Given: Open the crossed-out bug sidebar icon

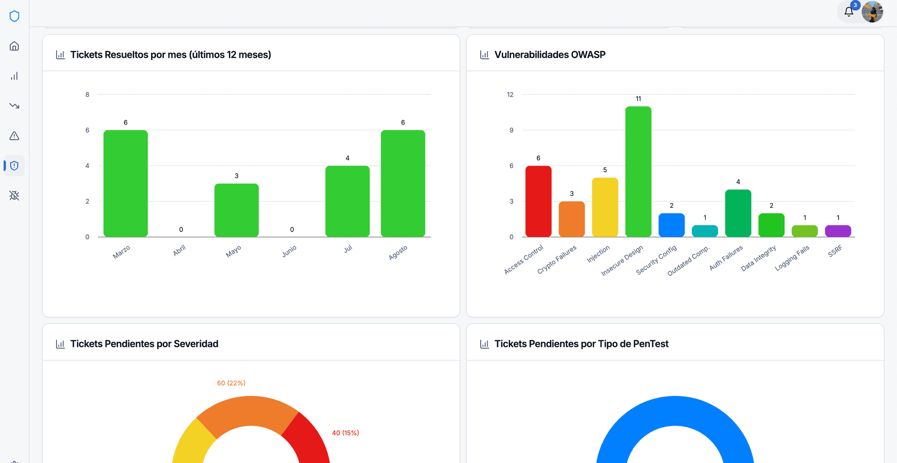Looking at the screenshot, I should pyautogui.click(x=14, y=196).
